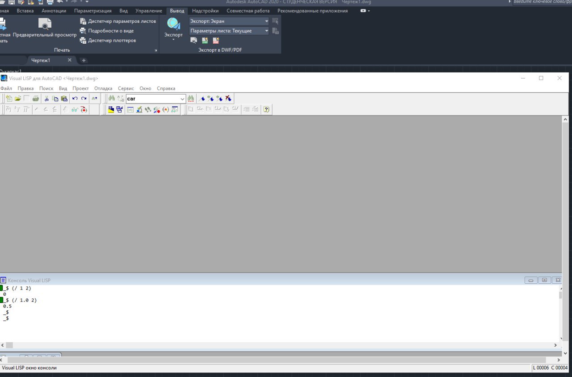Screen dimensions: 572x377
Task: Open Диспетчер параметров листов
Action: click(x=118, y=21)
